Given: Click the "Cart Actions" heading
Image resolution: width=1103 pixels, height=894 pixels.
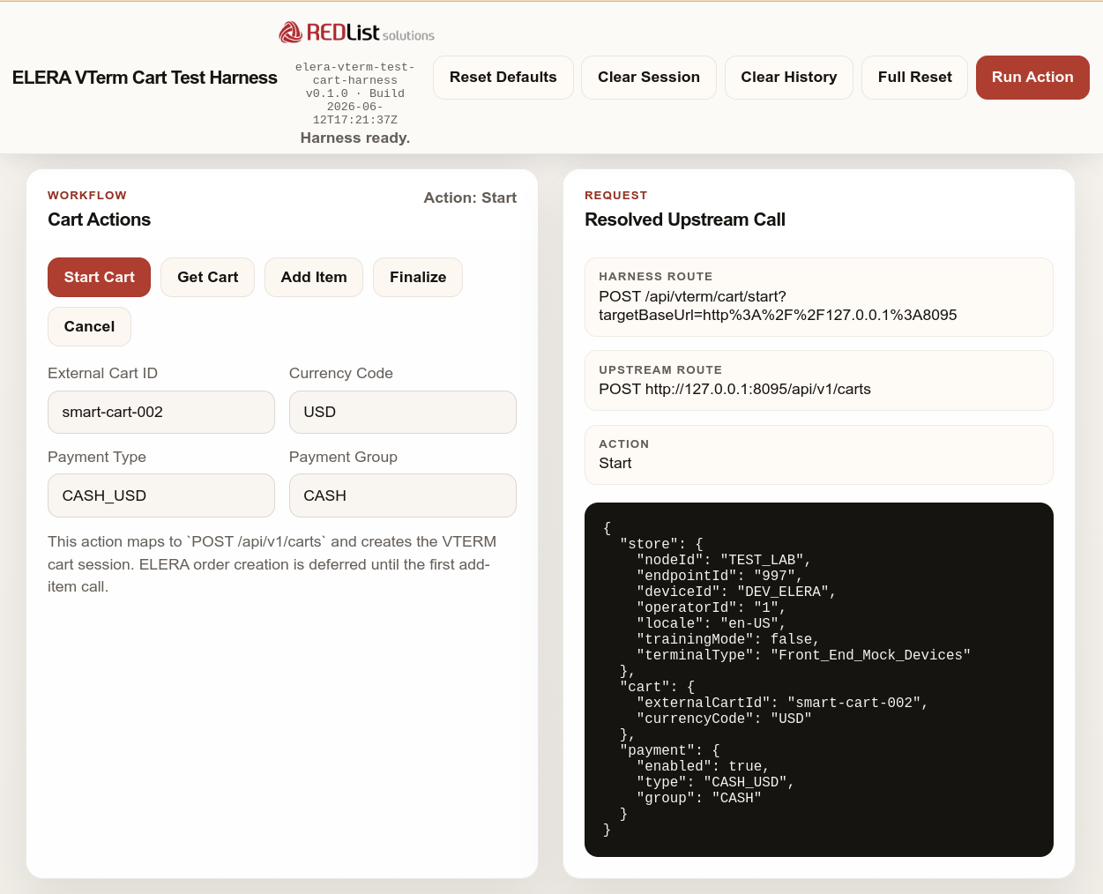Looking at the screenshot, I should 100,220.
